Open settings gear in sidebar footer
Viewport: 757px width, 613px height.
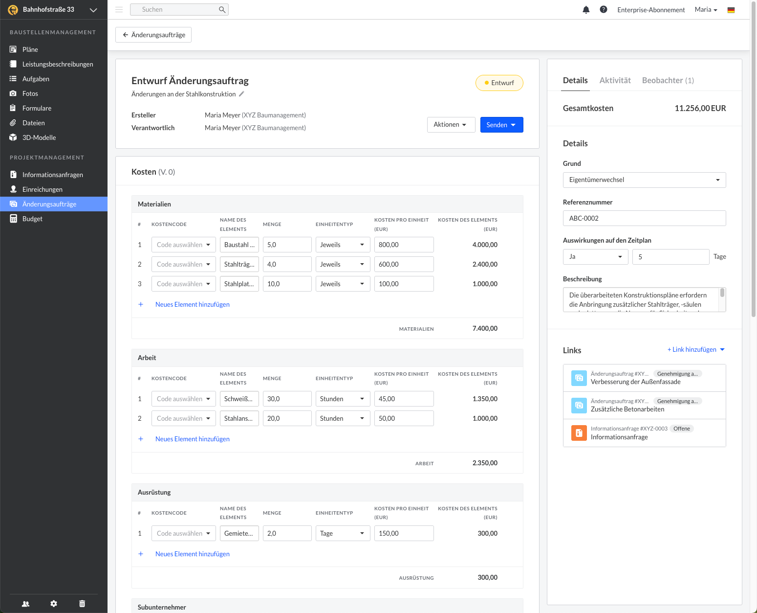click(54, 604)
